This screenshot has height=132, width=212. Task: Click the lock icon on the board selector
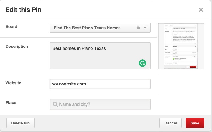pos(138,27)
